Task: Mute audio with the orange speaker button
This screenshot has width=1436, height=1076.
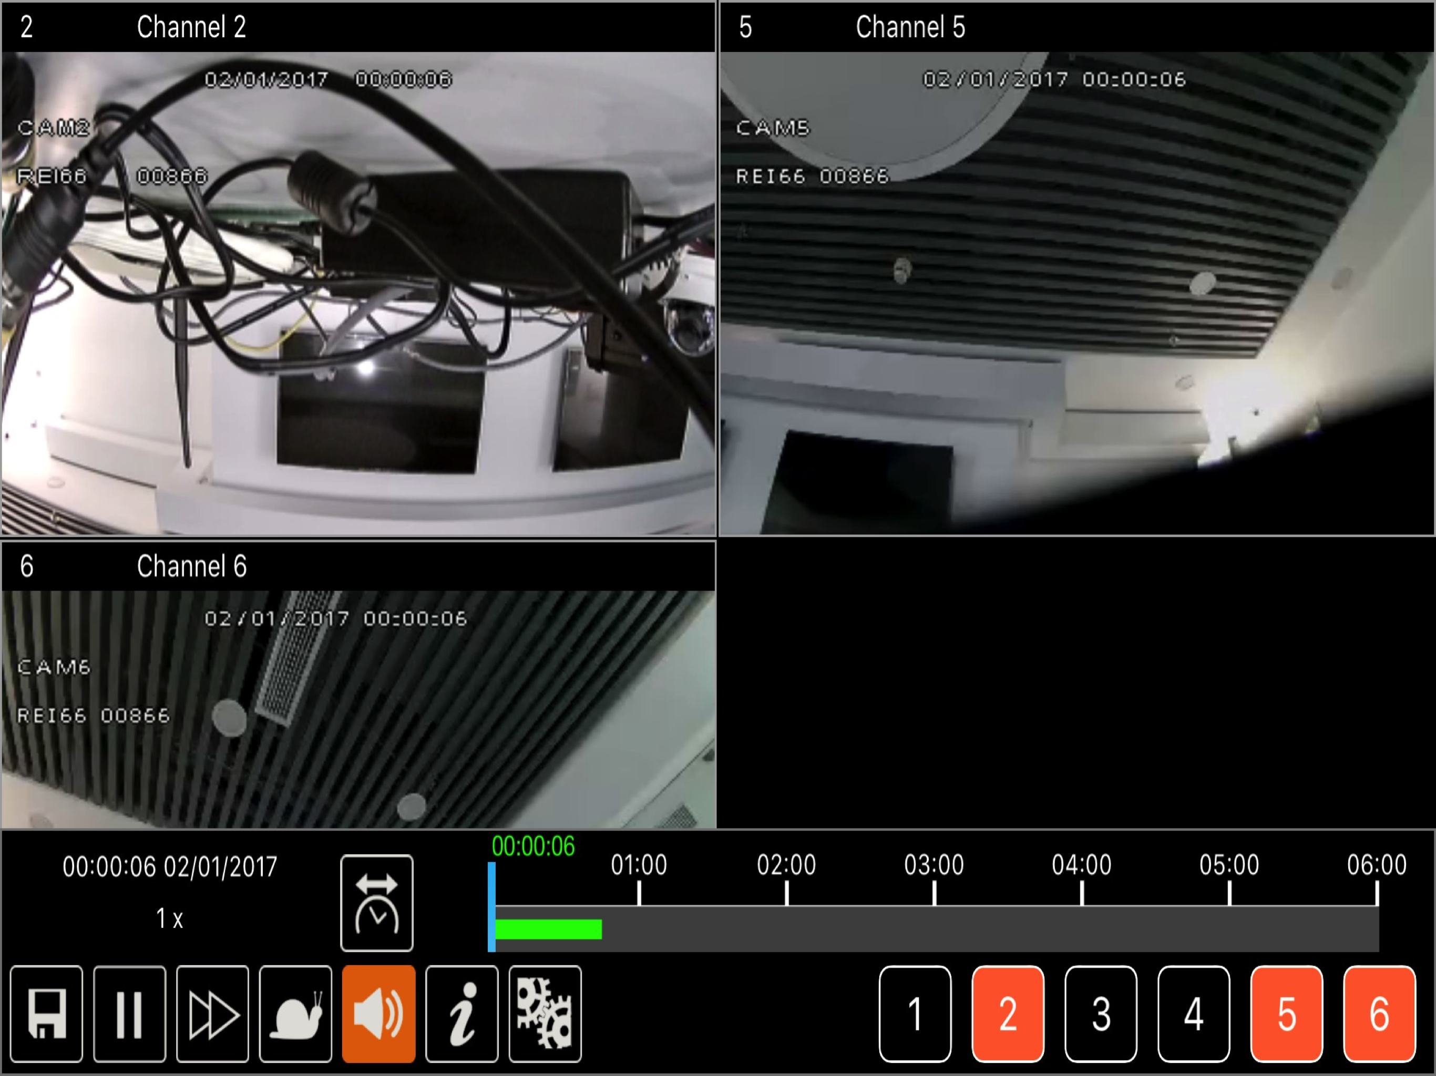Action: 378,1013
